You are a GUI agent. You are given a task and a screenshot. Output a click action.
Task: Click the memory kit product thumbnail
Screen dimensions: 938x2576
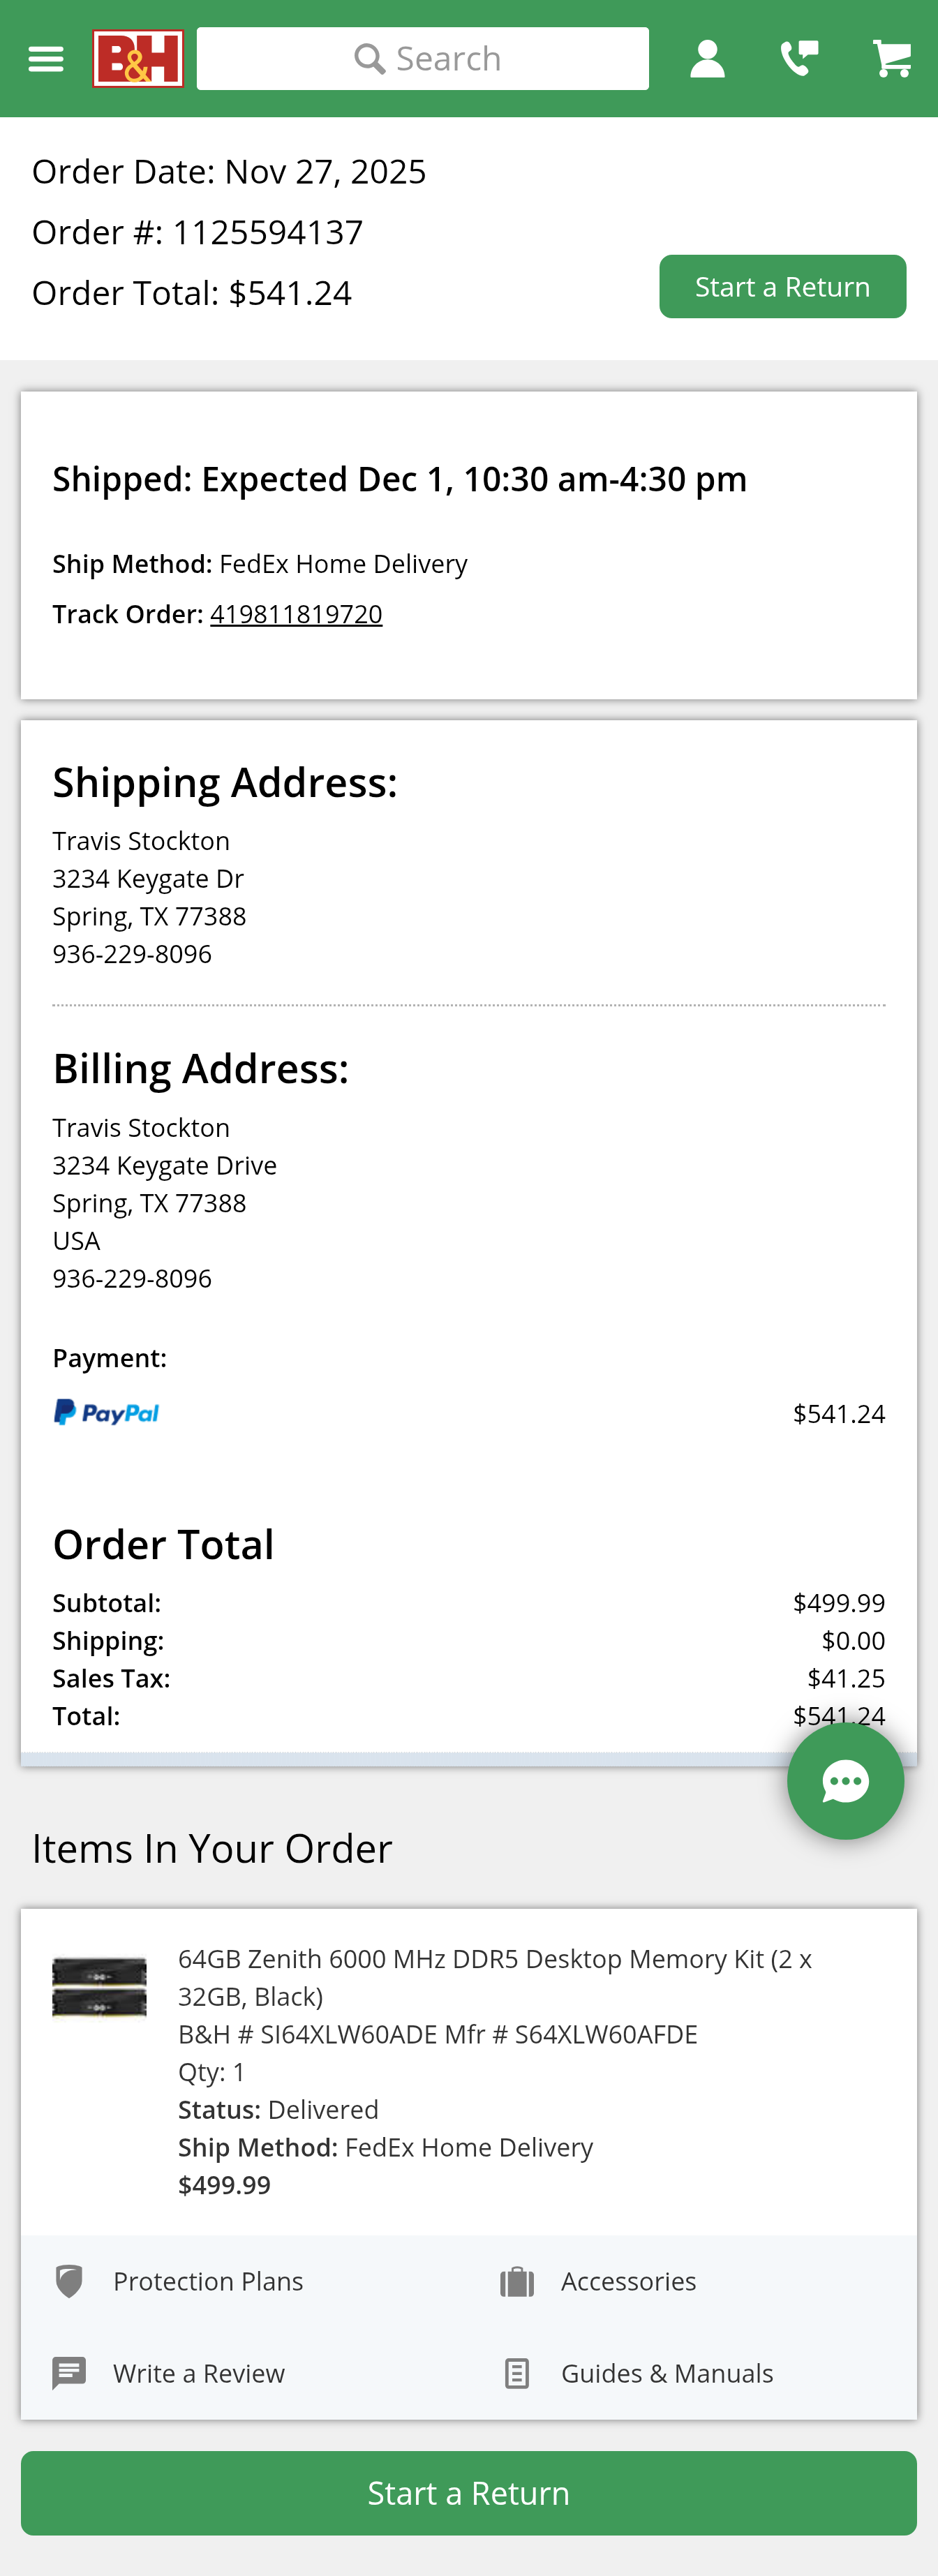pyautogui.click(x=99, y=1987)
